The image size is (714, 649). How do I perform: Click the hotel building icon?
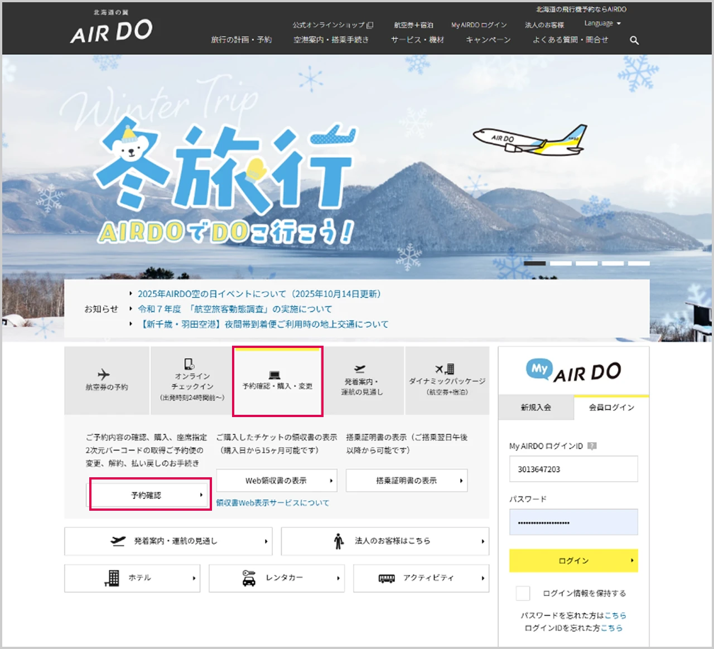click(112, 578)
